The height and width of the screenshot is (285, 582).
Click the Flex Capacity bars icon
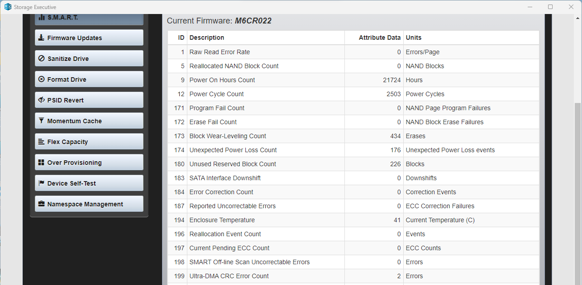[42, 142]
